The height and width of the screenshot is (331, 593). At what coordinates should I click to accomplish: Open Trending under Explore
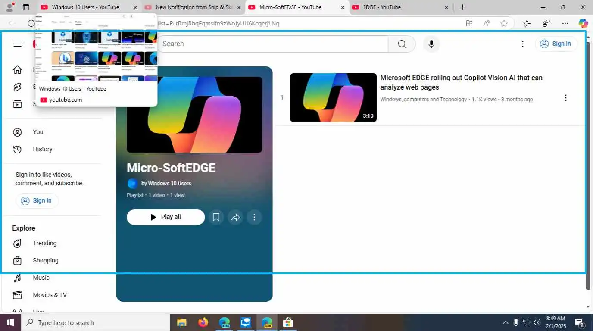[x=52, y=243]
